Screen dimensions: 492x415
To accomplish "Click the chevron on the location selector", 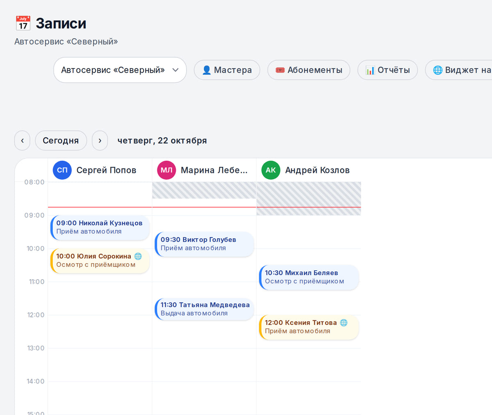I will pyautogui.click(x=175, y=70).
